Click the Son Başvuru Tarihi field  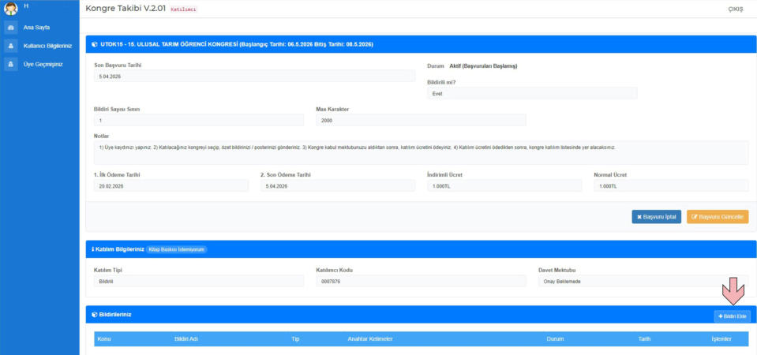[254, 77]
